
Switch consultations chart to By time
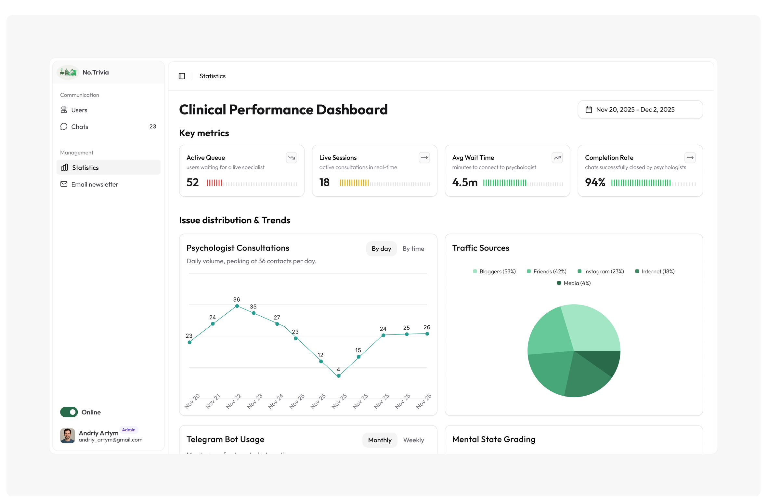click(x=413, y=249)
